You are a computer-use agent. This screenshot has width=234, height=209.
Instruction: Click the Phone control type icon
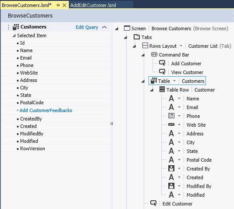click(171, 116)
